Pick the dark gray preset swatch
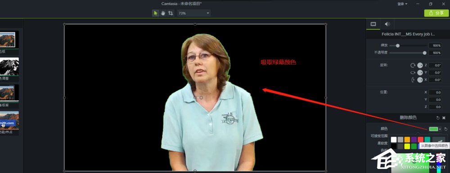The height and width of the screenshot is (173, 450). click(400, 146)
